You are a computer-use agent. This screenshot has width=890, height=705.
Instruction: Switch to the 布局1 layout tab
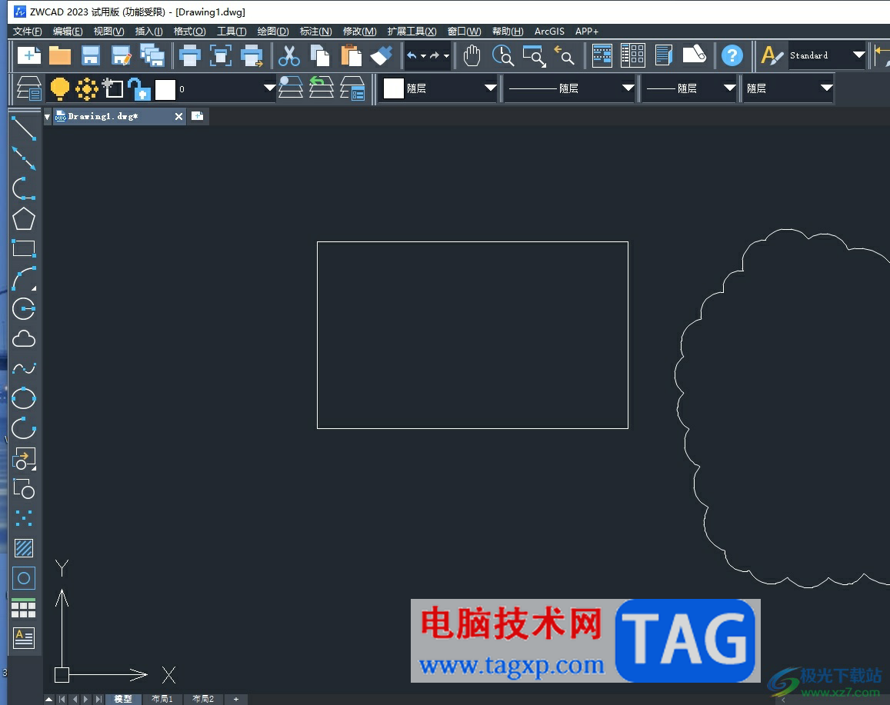tap(162, 699)
